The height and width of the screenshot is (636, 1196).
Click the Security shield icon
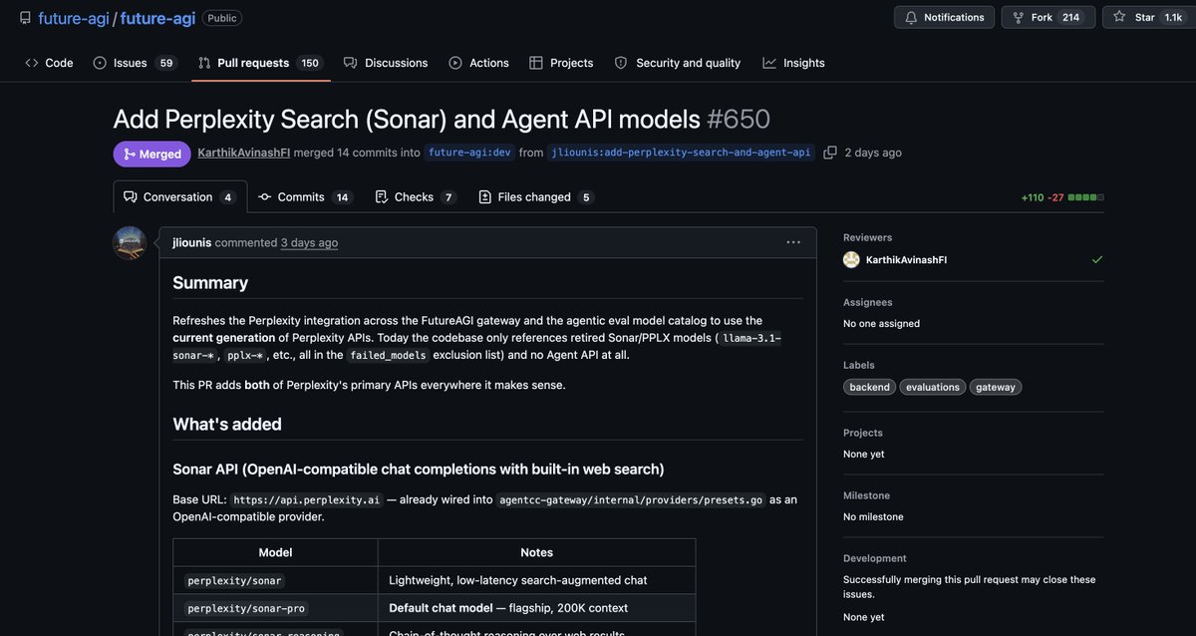[x=621, y=63]
